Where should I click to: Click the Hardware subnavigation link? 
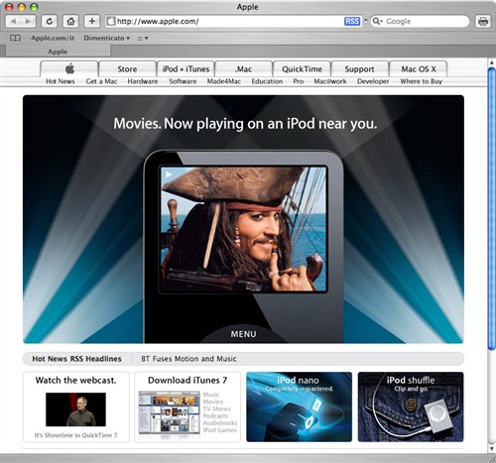click(143, 81)
